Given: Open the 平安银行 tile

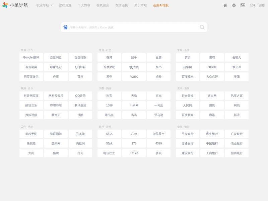Looking at the screenshot, I should pyautogui.click(x=187, y=134).
